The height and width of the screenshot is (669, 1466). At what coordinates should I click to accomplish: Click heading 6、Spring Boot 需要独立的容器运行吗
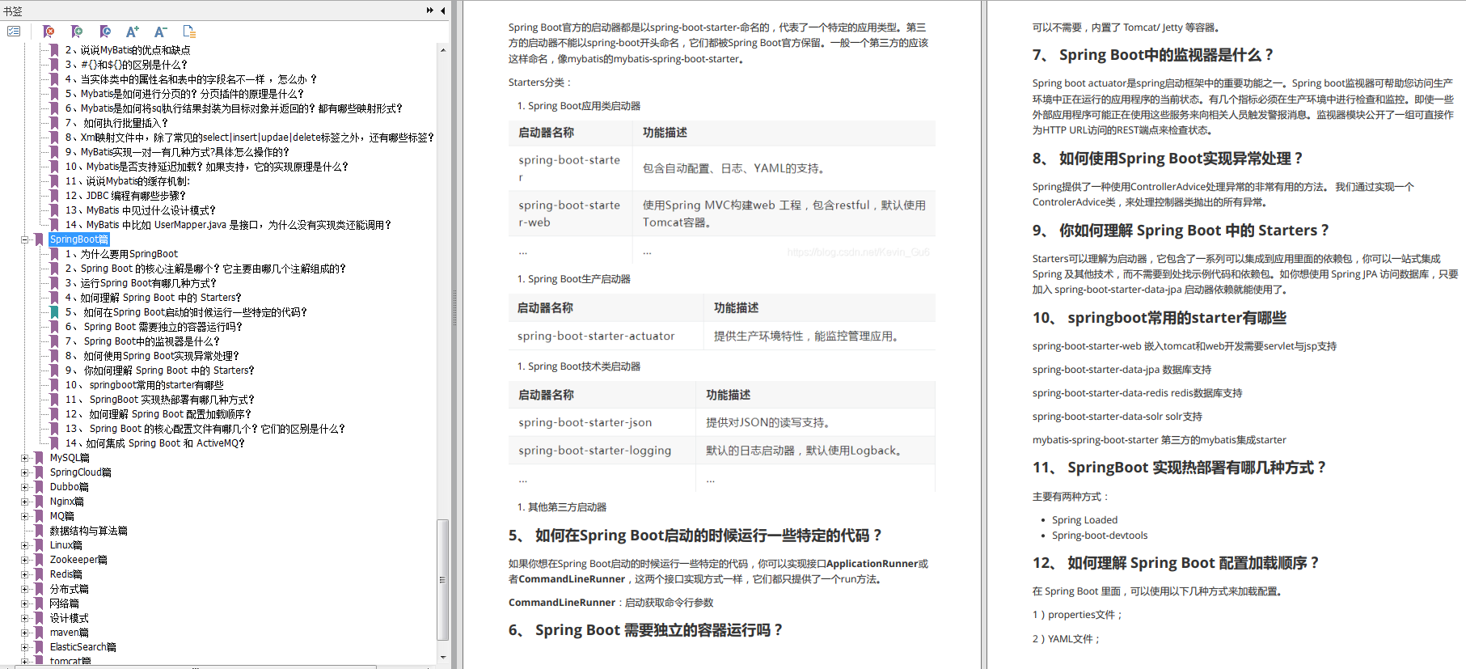click(645, 630)
